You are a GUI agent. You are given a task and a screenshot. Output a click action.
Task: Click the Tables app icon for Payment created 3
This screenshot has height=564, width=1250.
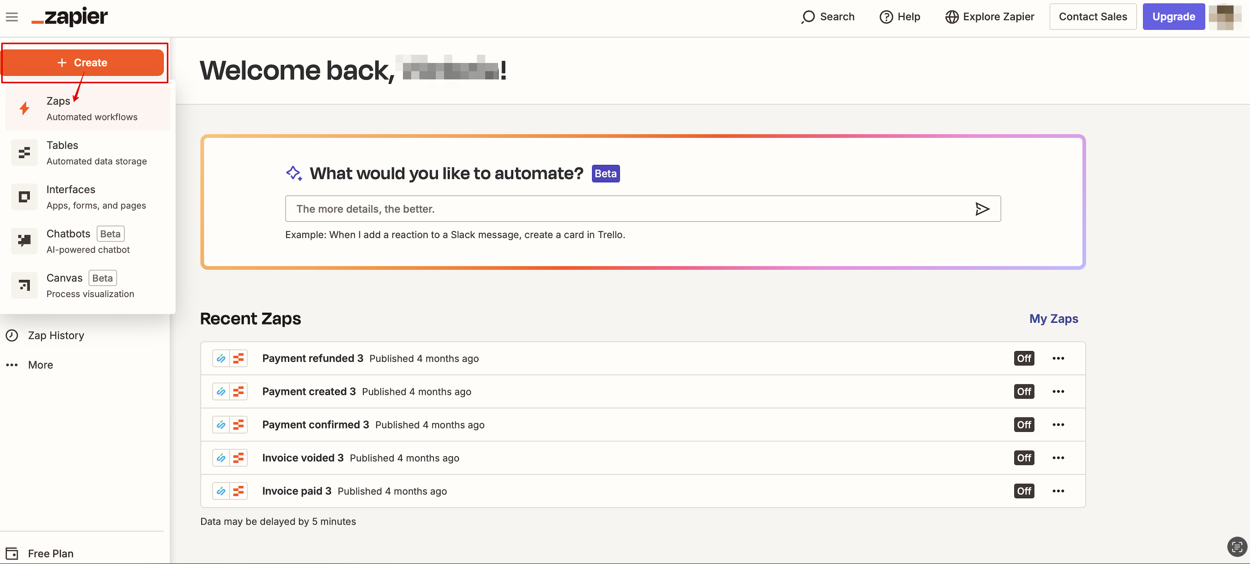(238, 392)
